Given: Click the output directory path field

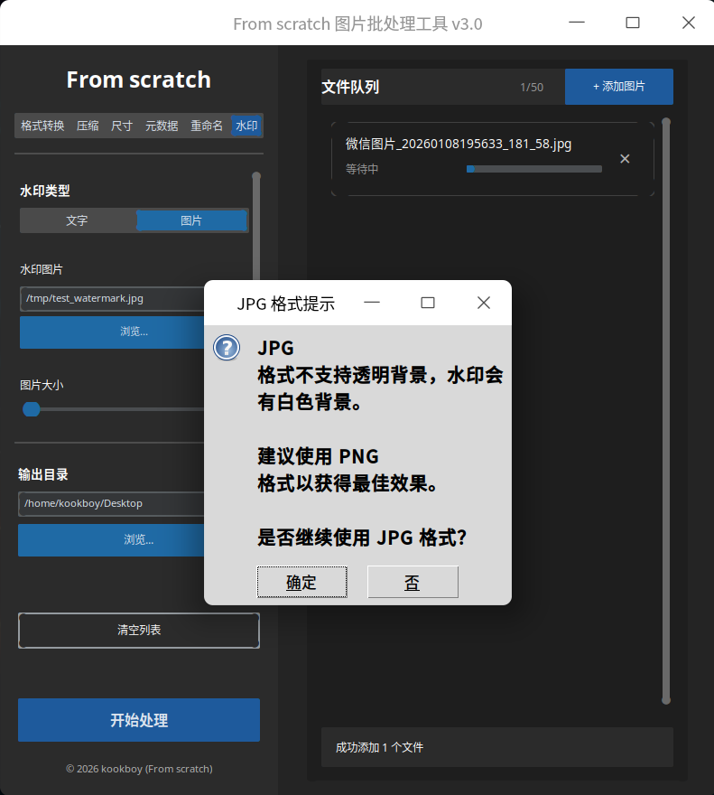Looking at the screenshot, I should click(x=111, y=503).
